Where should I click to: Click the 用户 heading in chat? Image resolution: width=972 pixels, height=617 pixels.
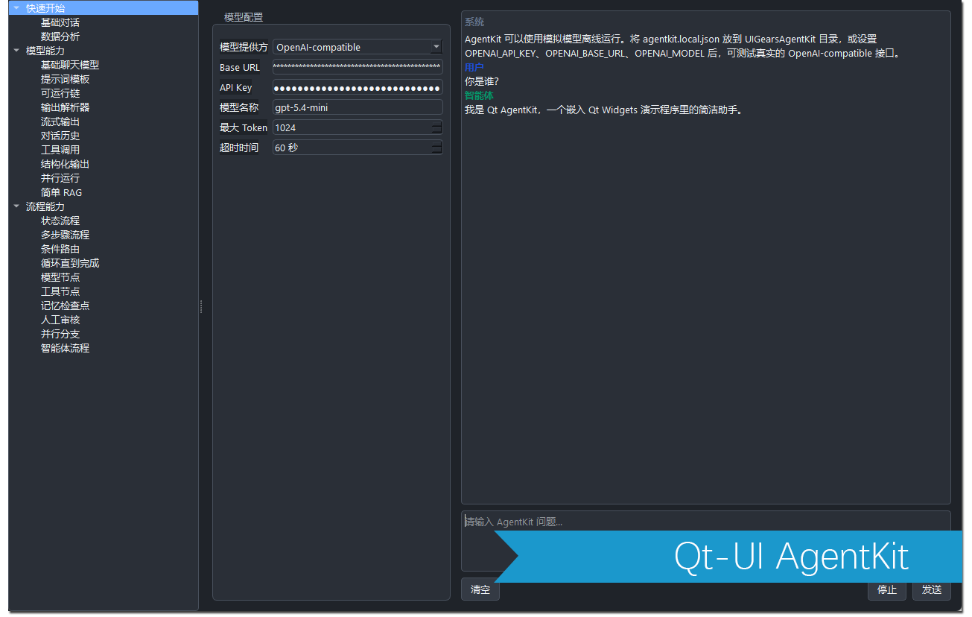point(474,67)
